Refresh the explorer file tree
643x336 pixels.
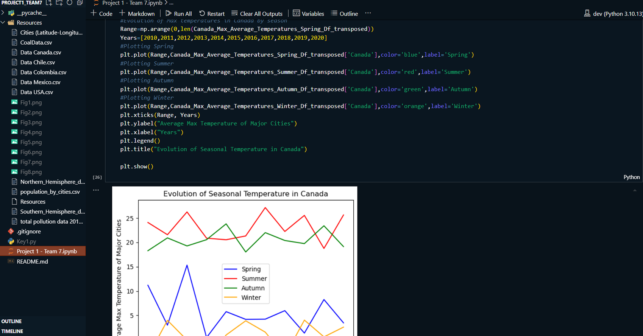[70, 3]
